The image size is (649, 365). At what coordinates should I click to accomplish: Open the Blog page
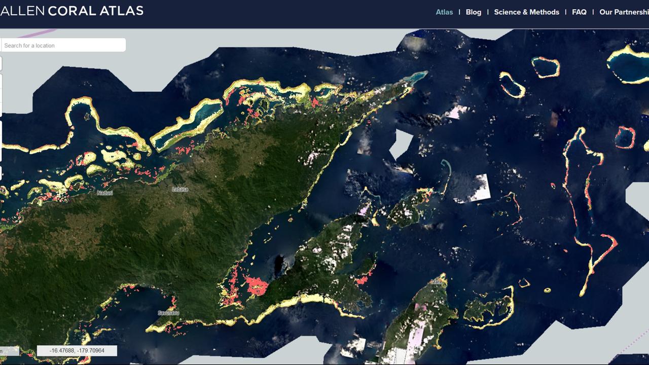pyautogui.click(x=474, y=12)
